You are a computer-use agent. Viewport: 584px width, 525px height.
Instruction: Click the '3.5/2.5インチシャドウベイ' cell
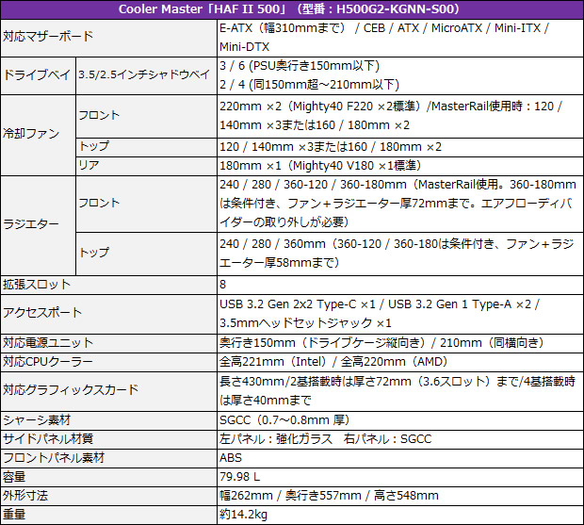(x=146, y=75)
